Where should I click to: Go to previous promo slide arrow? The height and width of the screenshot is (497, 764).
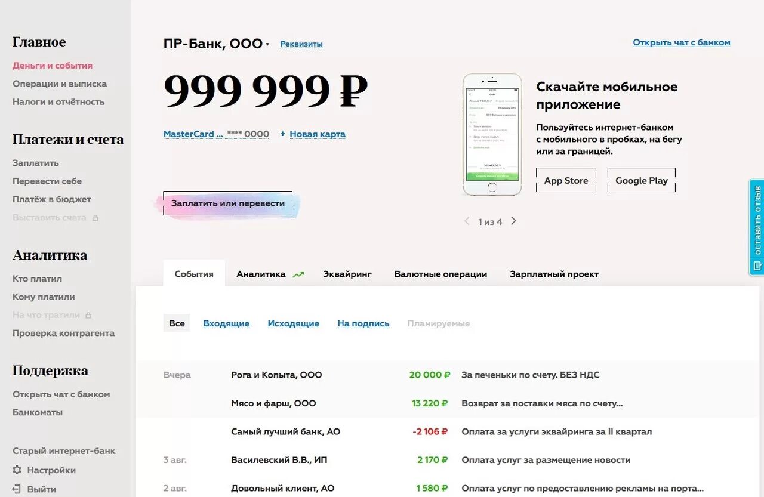[467, 221]
